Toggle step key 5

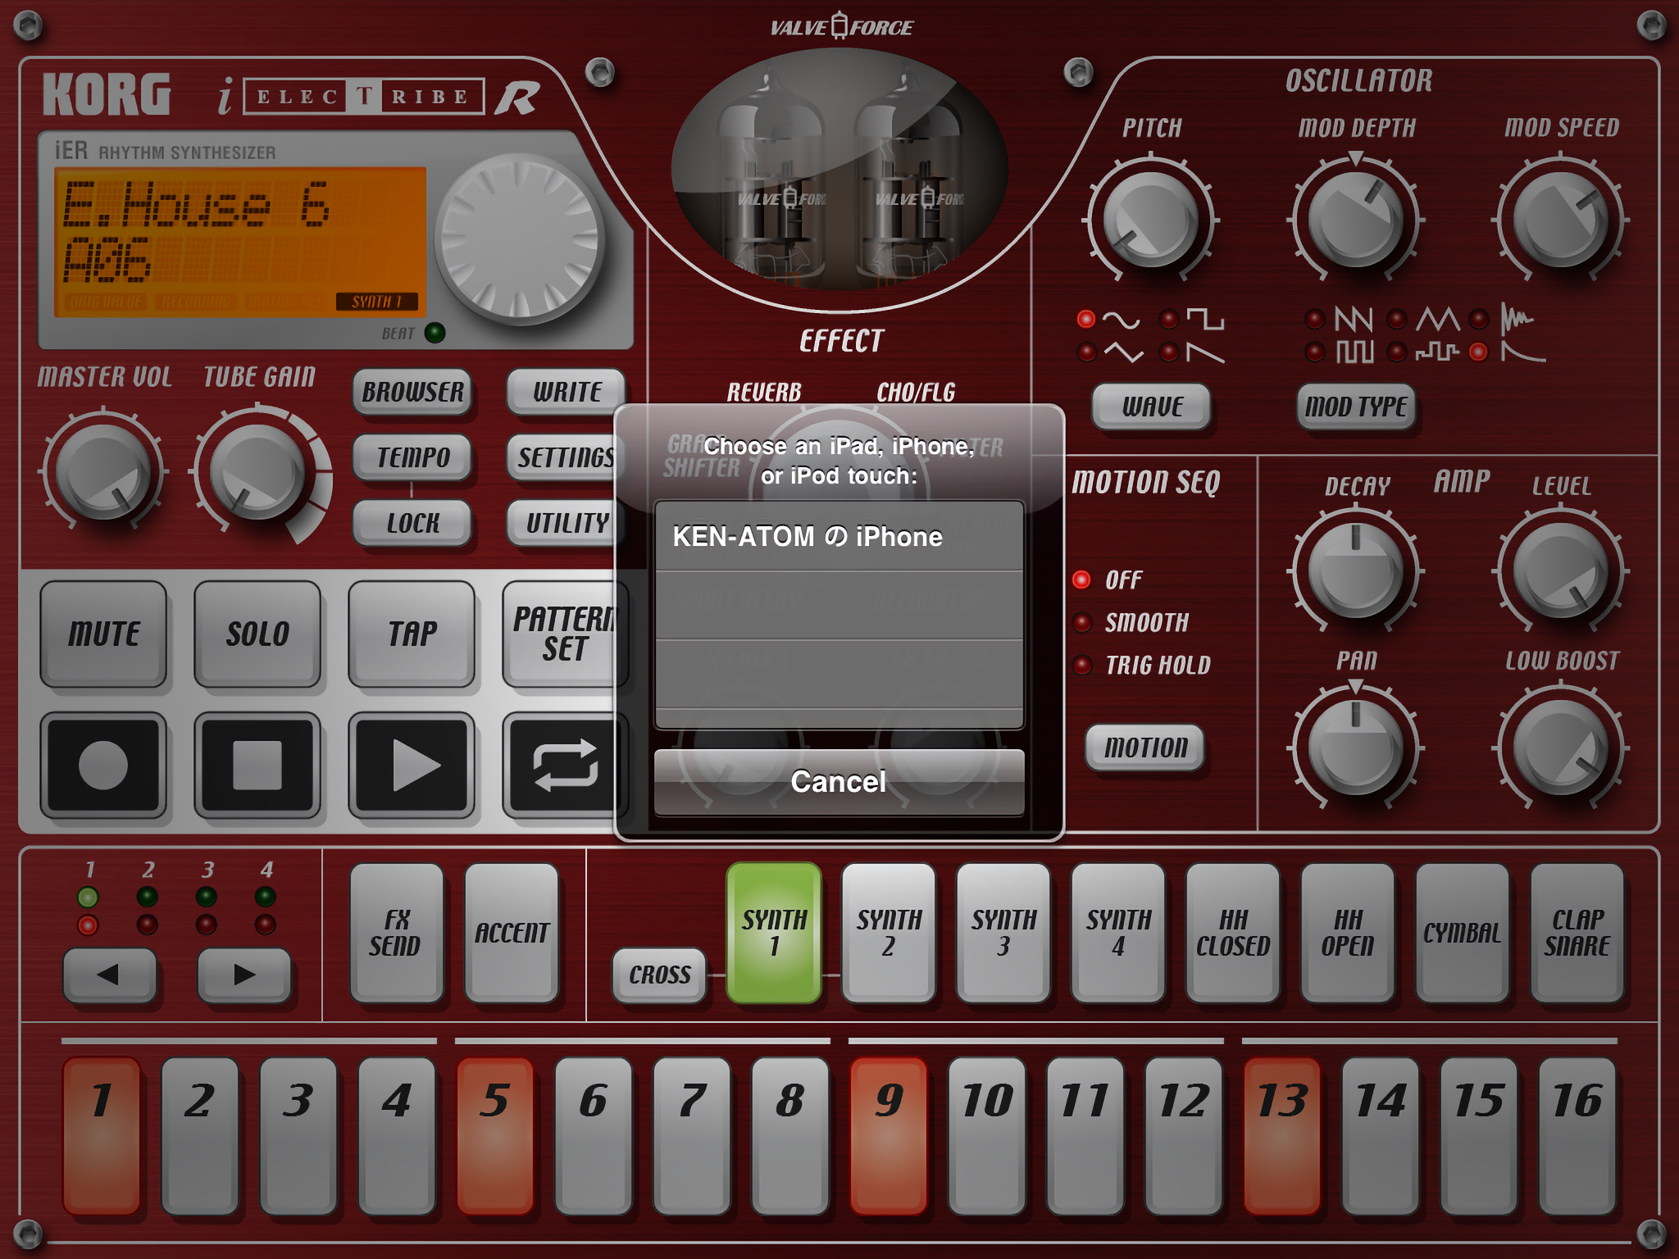(495, 1136)
